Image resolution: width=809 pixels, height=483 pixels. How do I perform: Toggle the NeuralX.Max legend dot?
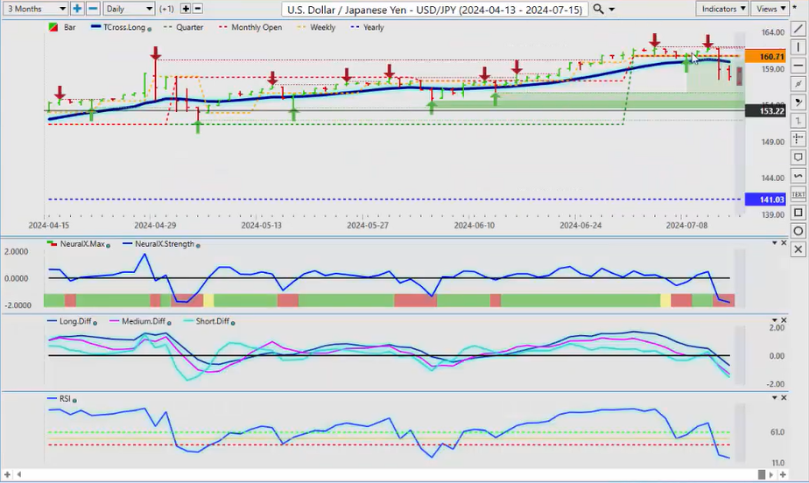[x=108, y=245]
